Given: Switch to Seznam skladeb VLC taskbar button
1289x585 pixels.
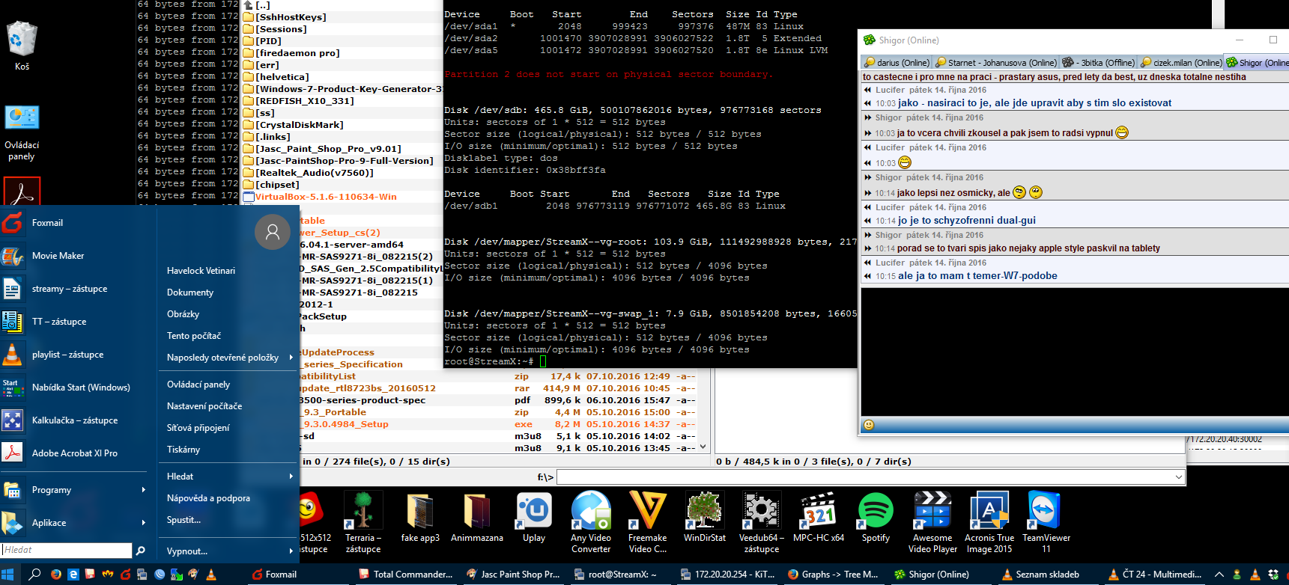Looking at the screenshot, I should click(x=1049, y=575).
